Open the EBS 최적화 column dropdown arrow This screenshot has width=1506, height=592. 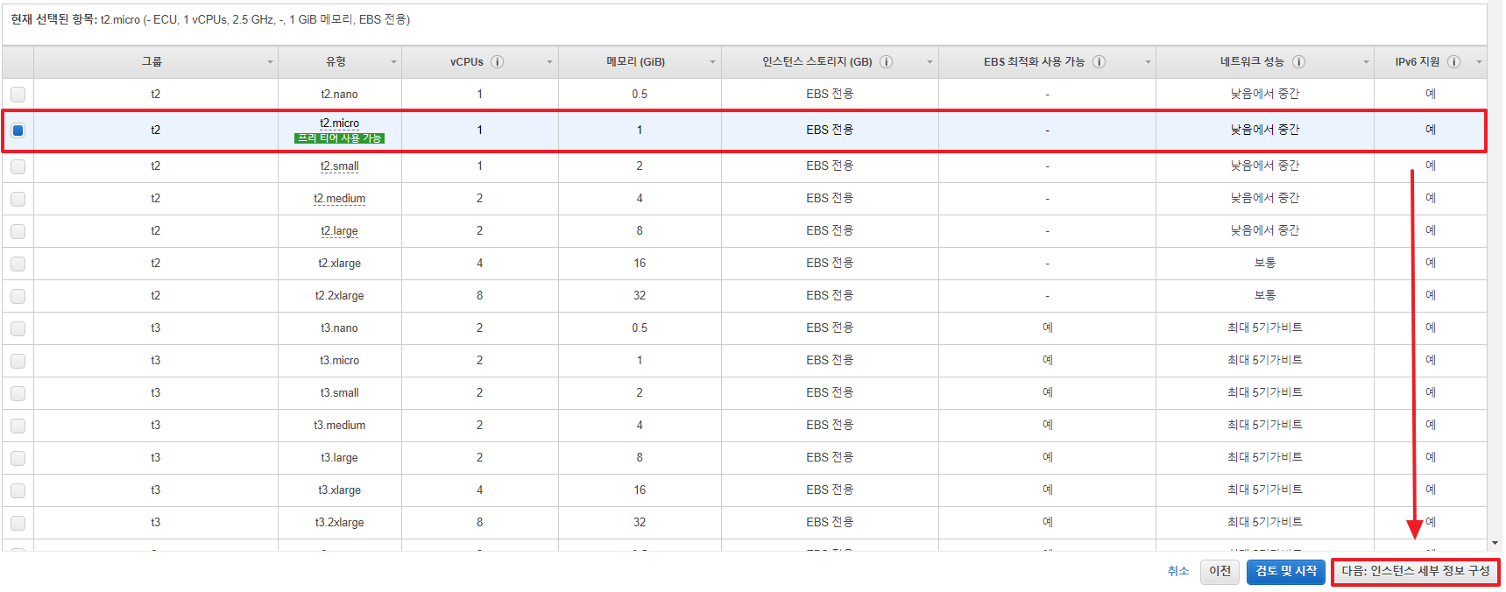click(x=1148, y=62)
